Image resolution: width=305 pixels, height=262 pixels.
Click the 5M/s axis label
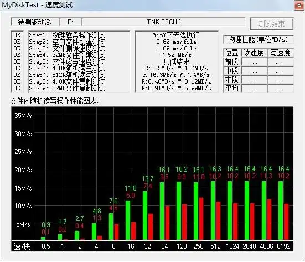[x=23, y=224]
